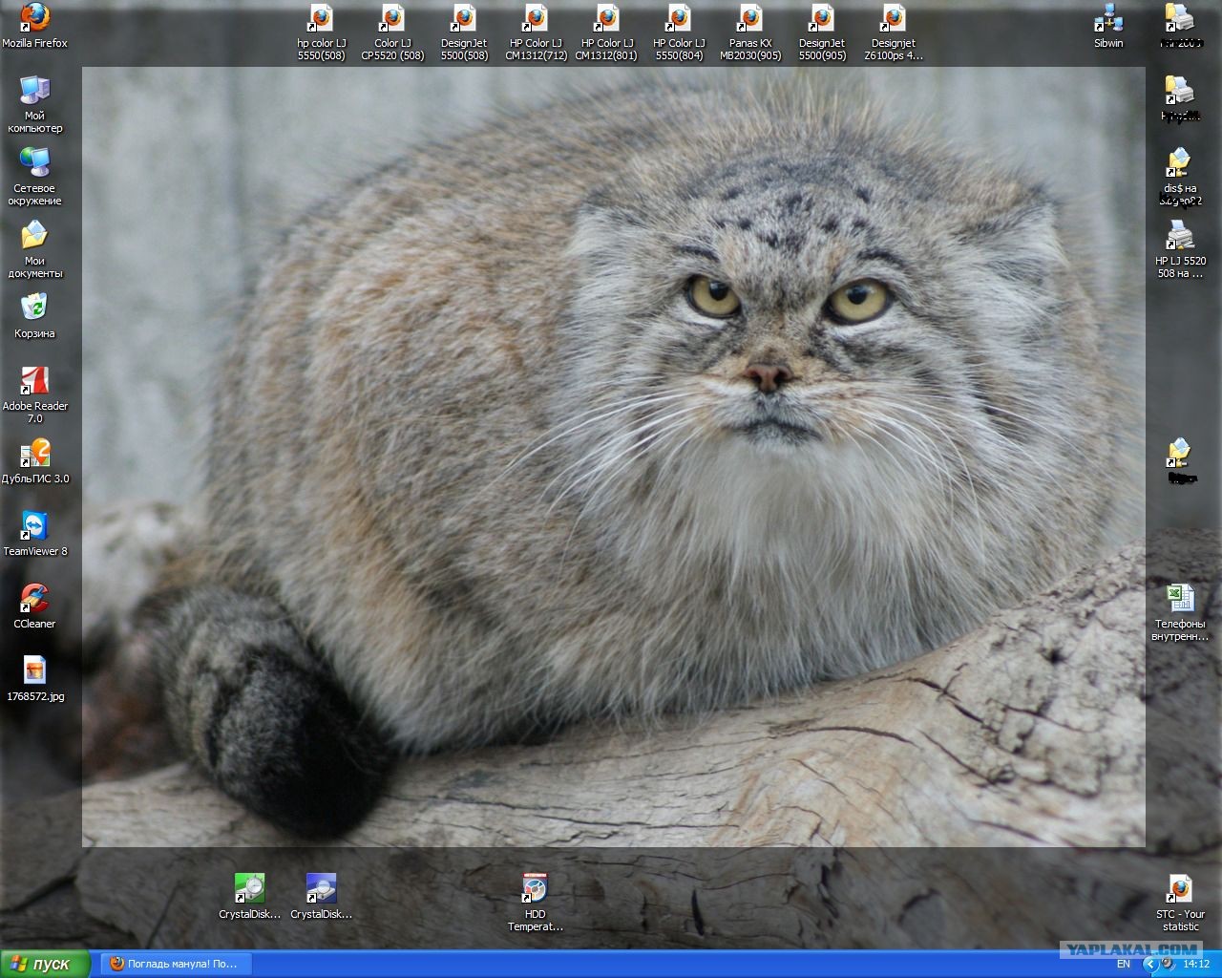Select the STC - Your statistic shortcut

click(1180, 888)
